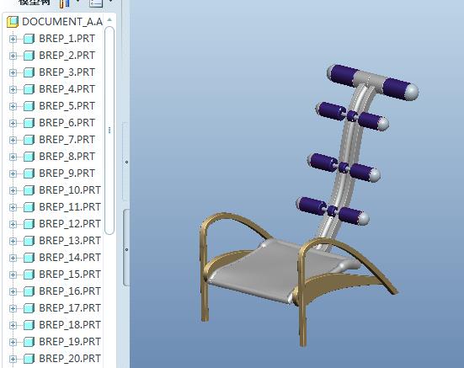Expand the BREP_9.PRT tree node
This screenshot has width=464, height=368.
13,173
